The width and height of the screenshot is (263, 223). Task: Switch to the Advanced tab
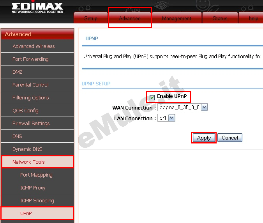point(130,18)
